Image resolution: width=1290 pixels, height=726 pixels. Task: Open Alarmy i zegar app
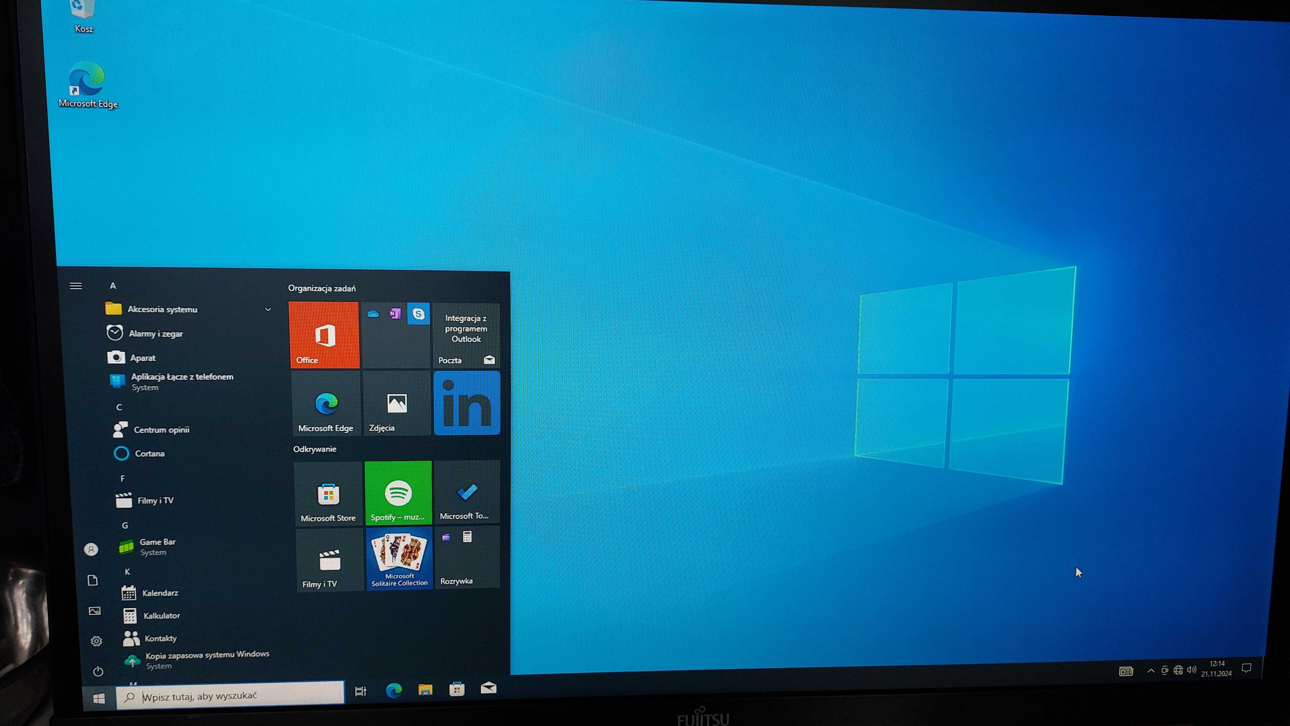[x=155, y=333]
